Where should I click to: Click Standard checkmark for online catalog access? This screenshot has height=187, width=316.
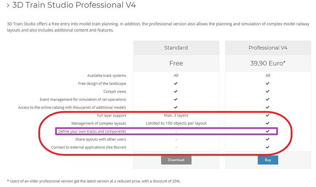click(x=176, y=107)
